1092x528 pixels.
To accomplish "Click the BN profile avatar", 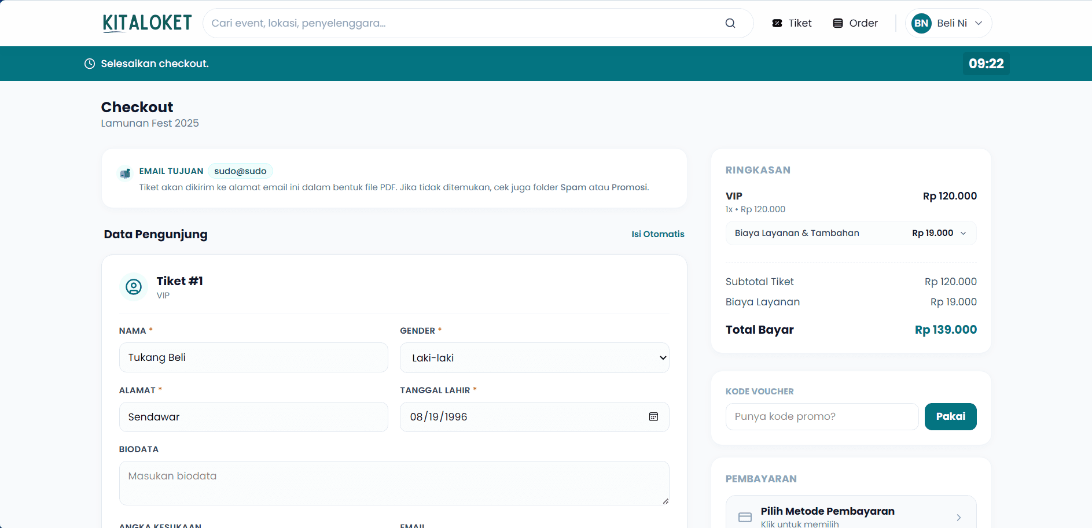I will click(x=921, y=23).
